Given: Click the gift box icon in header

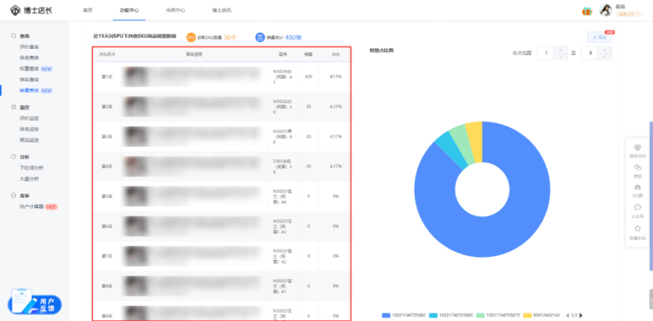Looking at the screenshot, I should pyautogui.click(x=586, y=10).
